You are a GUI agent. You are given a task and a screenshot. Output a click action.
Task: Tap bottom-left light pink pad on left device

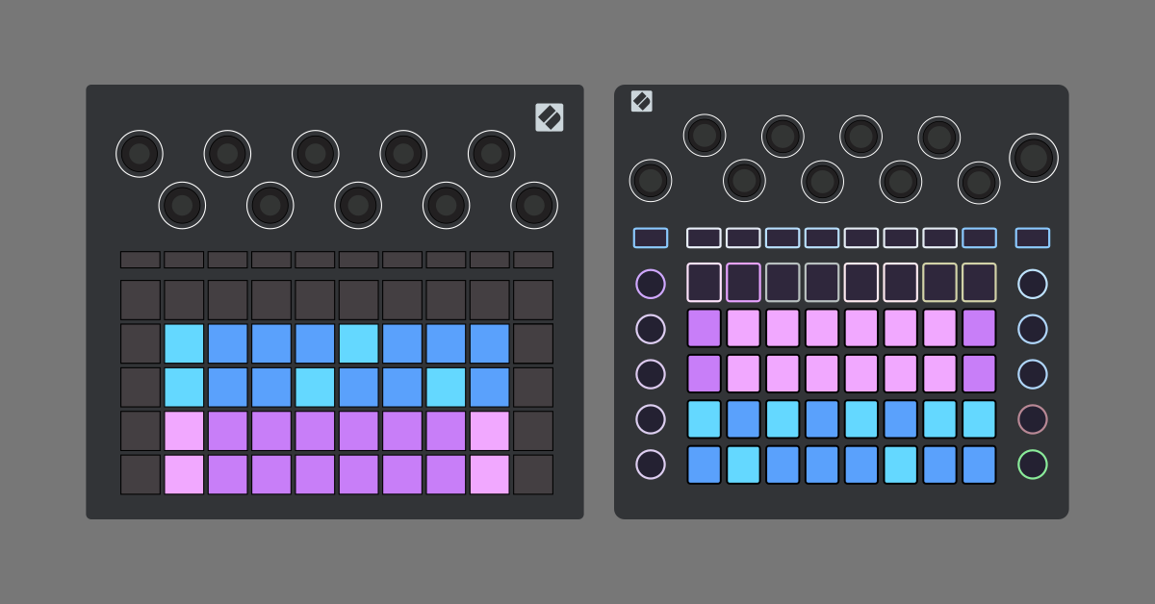point(184,474)
